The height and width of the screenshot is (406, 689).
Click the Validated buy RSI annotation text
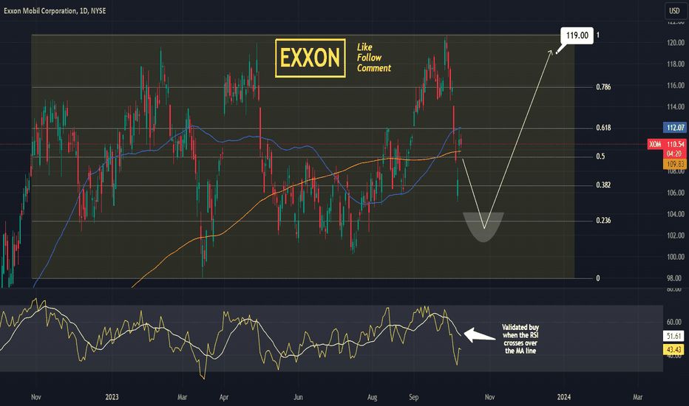point(520,339)
